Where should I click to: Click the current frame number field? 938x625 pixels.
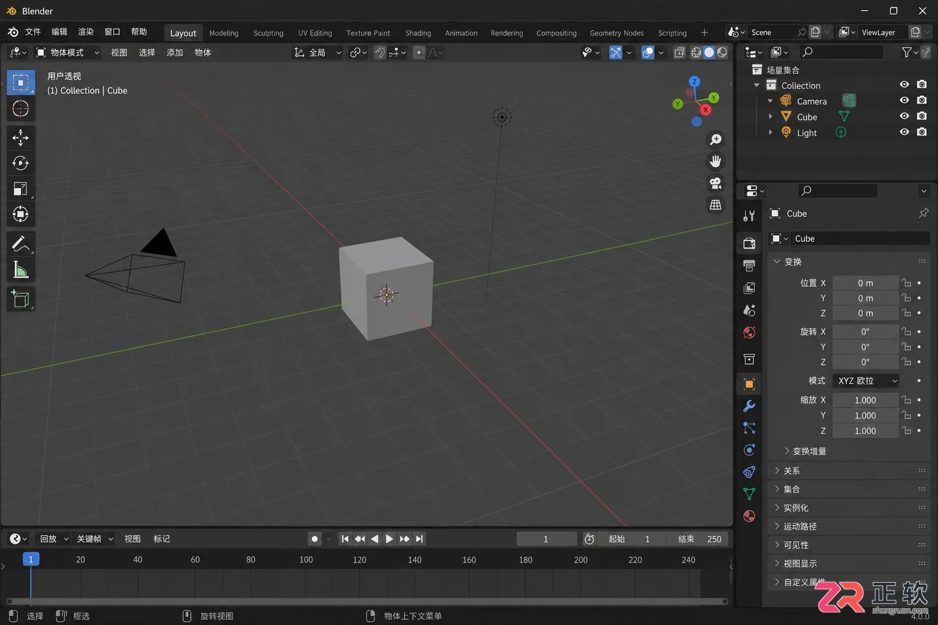[547, 539]
